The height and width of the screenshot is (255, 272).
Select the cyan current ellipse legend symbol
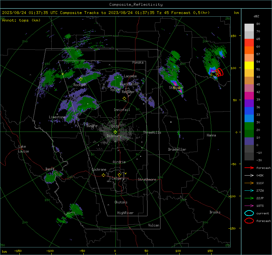pyautogui.click(x=249, y=213)
